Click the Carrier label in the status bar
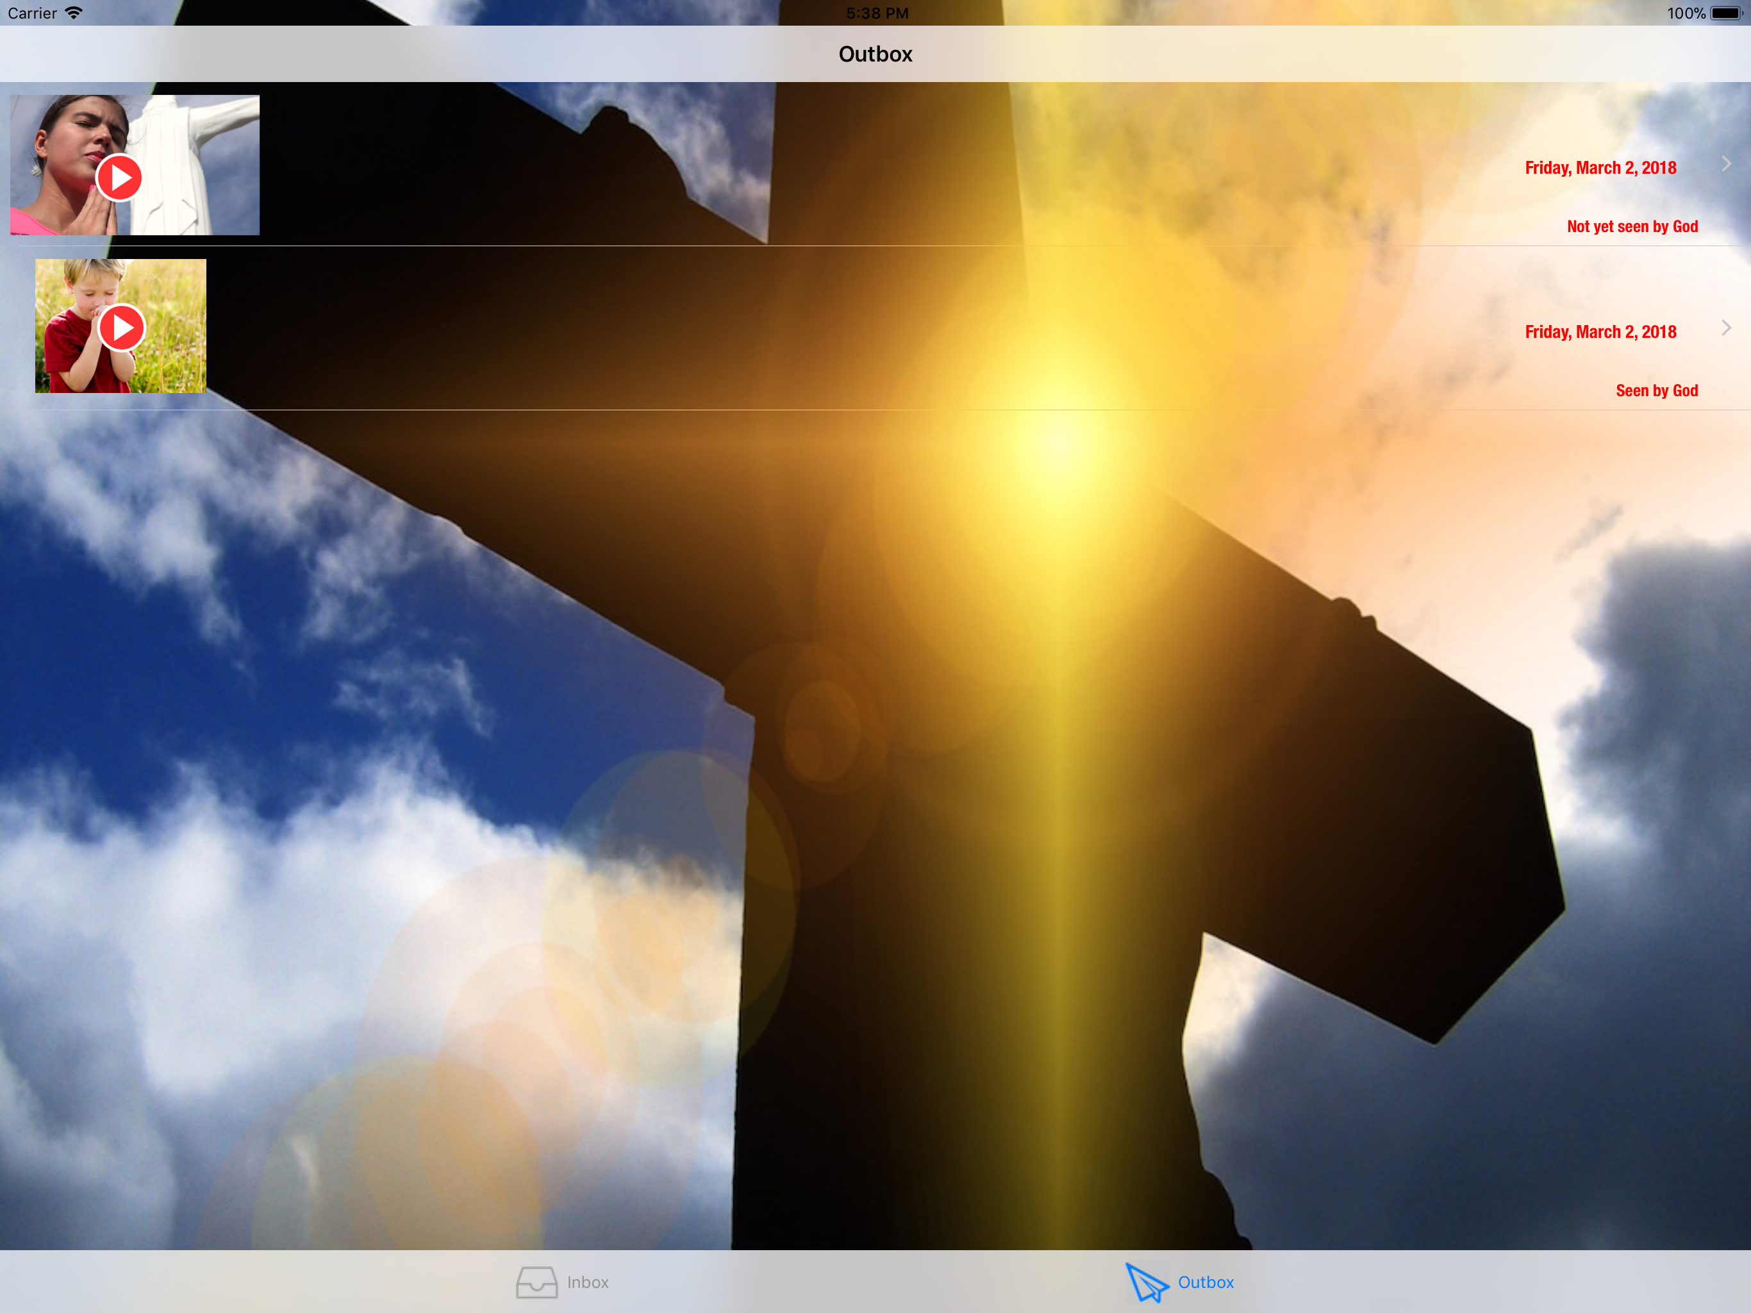This screenshot has height=1313, width=1751. point(31,13)
